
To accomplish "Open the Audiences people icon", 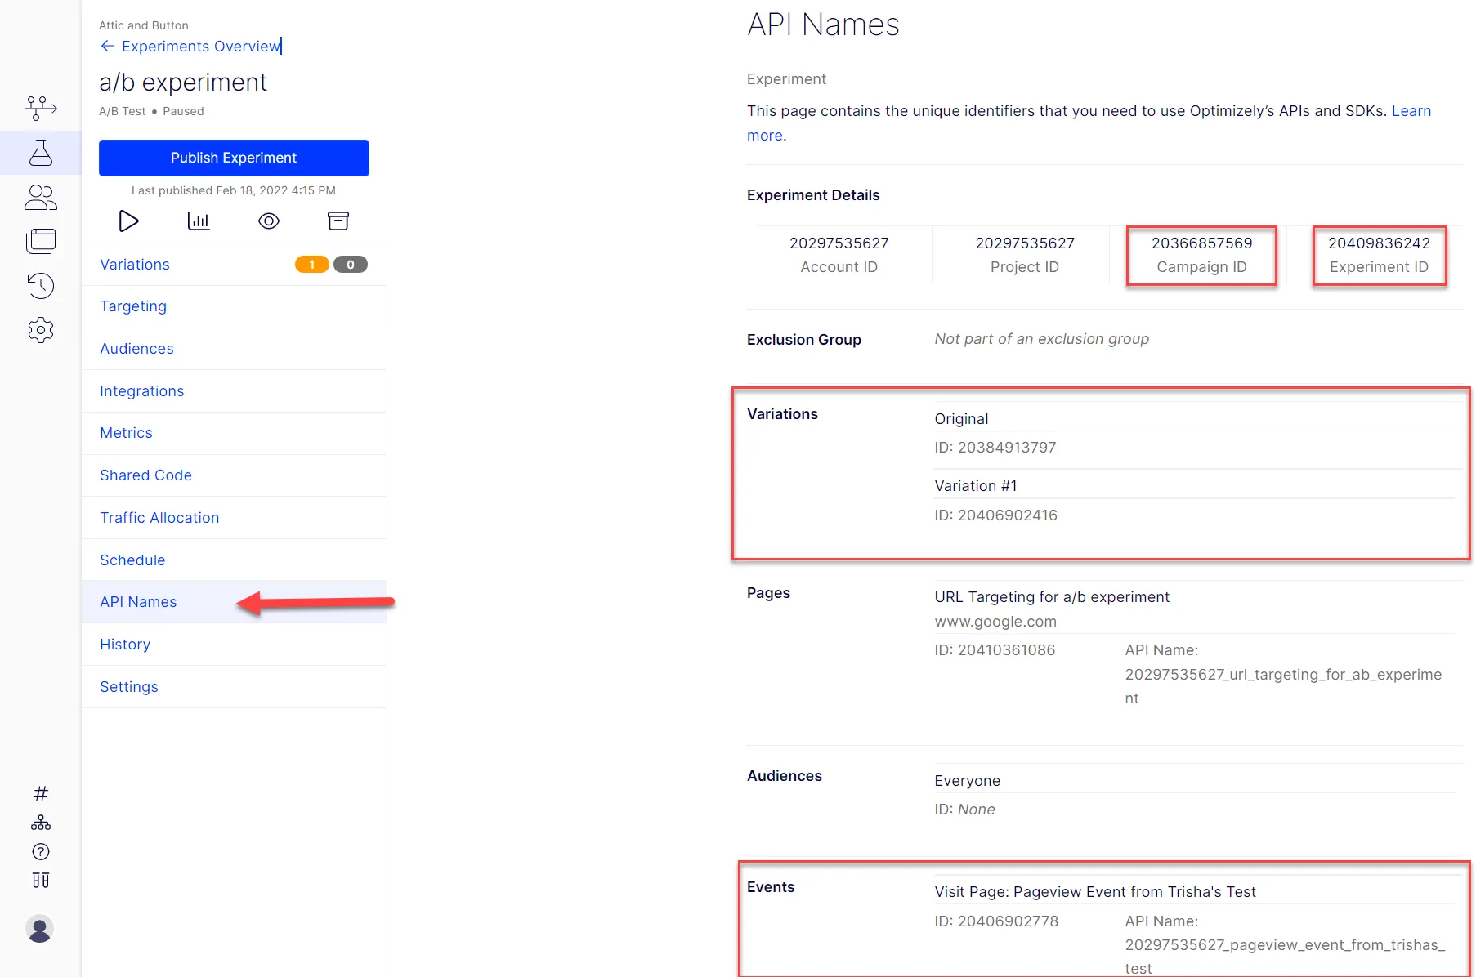I will point(41,197).
